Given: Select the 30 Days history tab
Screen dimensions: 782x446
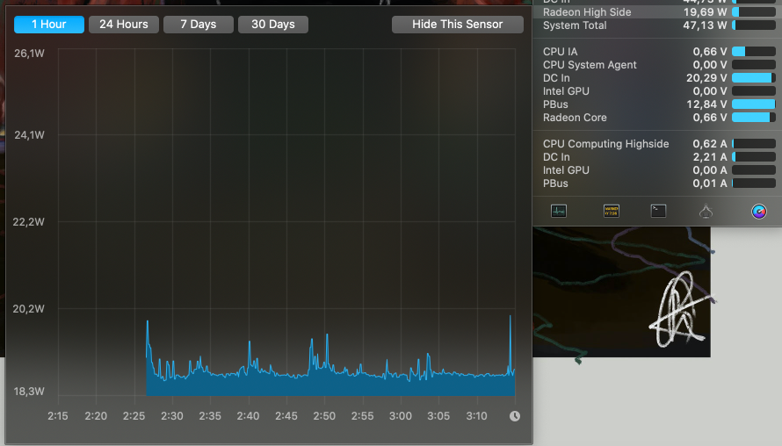Looking at the screenshot, I should point(273,25).
